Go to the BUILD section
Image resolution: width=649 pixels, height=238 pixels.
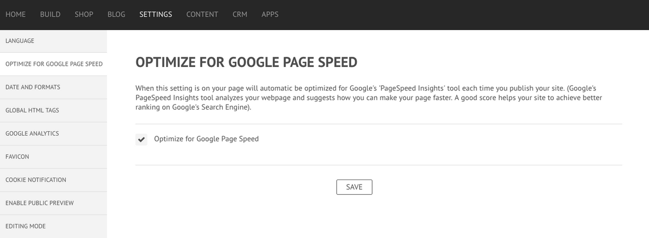pos(50,14)
